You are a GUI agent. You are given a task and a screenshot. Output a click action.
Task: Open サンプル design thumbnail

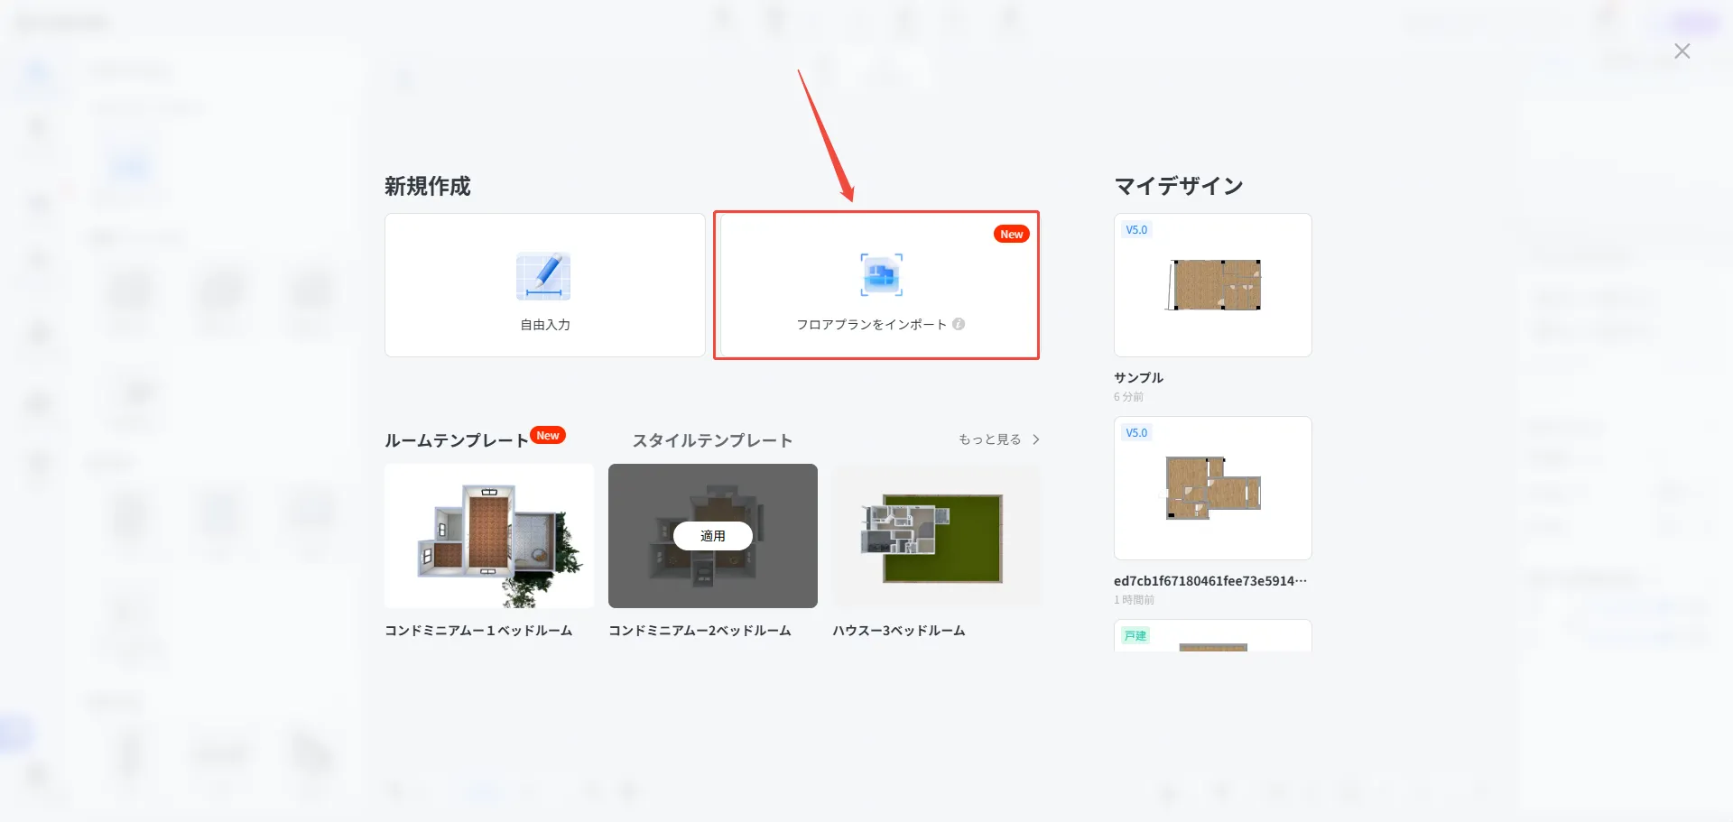(x=1213, y=285)
